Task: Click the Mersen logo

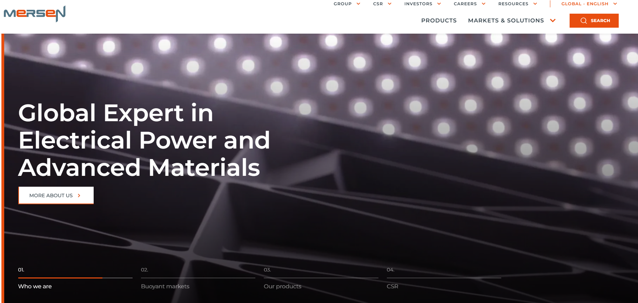Action: 34,14
